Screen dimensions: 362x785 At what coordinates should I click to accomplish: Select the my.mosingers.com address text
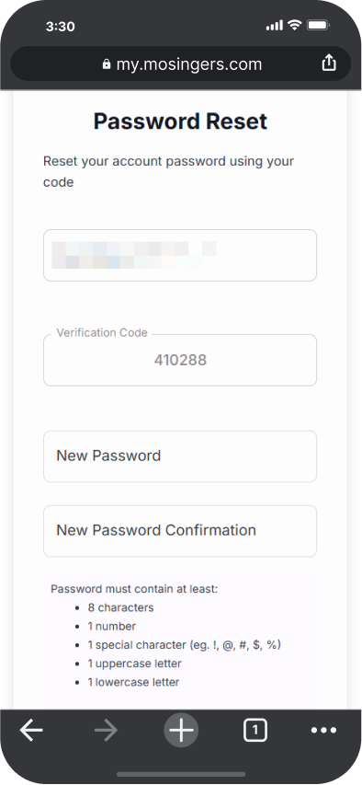(x=189, y=64)
